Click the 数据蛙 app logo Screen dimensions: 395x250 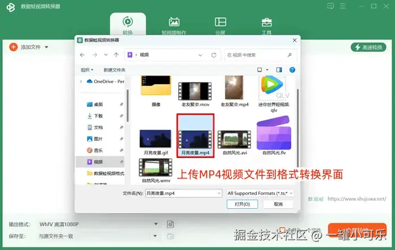(x=11, y=7)
